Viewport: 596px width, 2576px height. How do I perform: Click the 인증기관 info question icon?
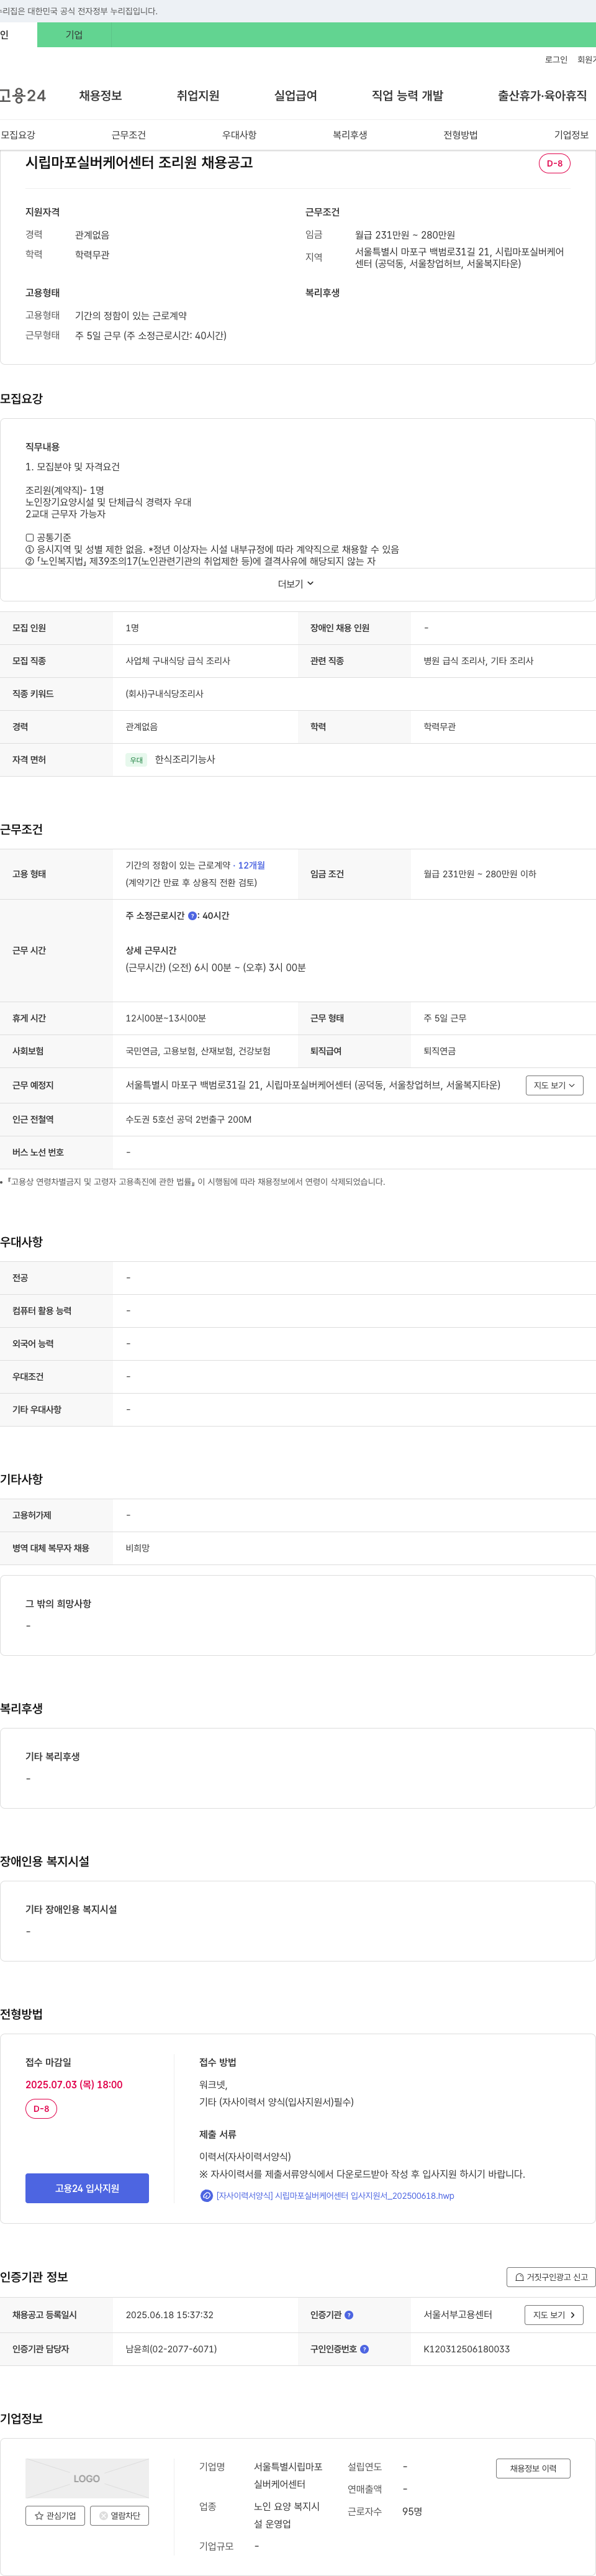click(x=349, y=2315)
